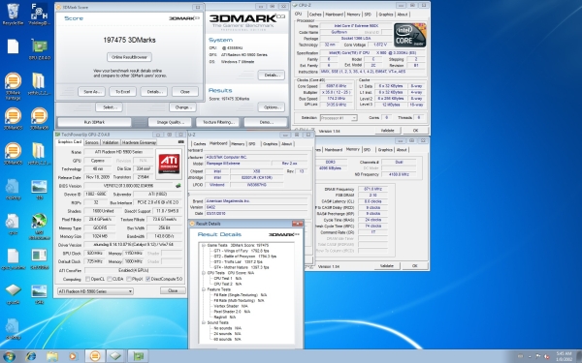Toggle the OpenCL checkbox in GPU-Z

coord(87,279)
